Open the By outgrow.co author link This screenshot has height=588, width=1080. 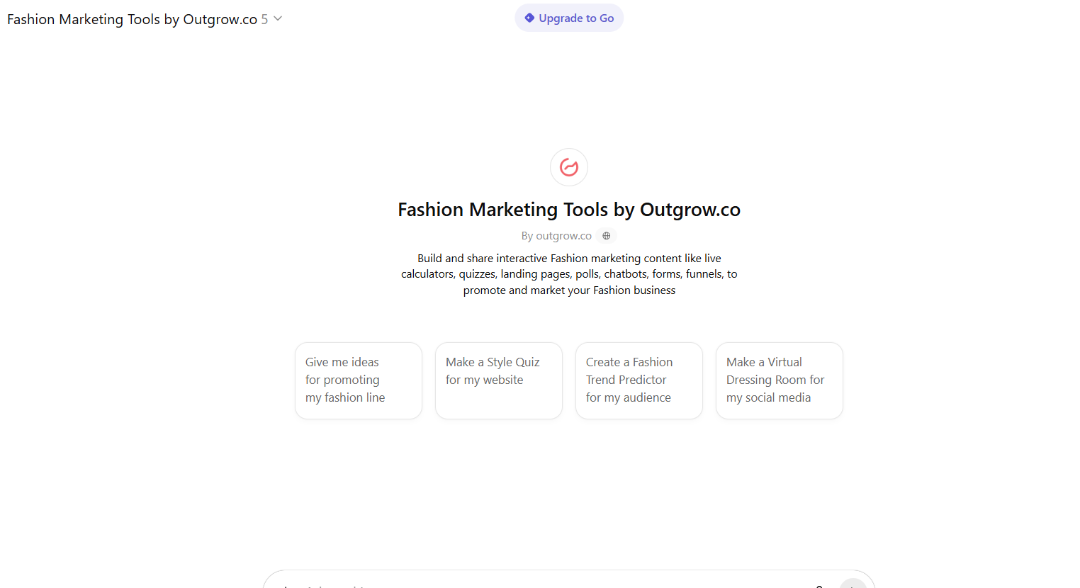[x=556, y=236]
